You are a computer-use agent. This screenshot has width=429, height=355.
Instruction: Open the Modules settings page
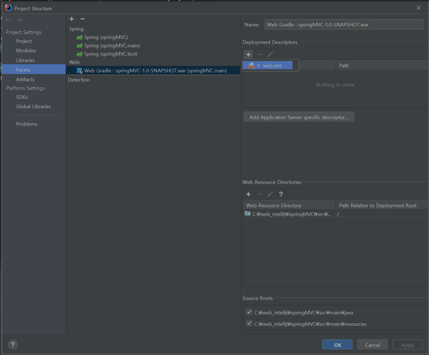point(26,51)
